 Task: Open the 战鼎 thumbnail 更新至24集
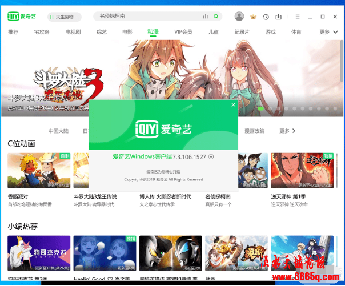(236, 253)
